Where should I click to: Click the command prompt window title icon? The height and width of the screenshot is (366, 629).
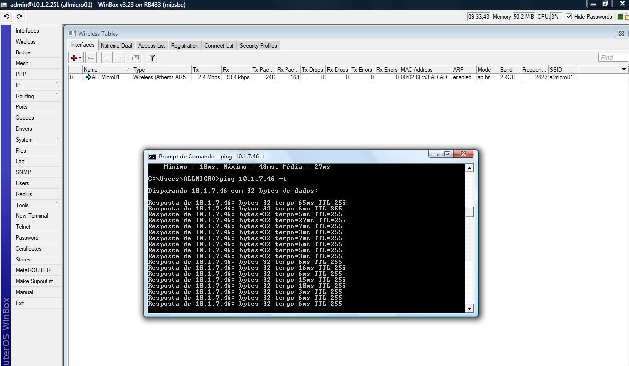click(x=152, y=156)
